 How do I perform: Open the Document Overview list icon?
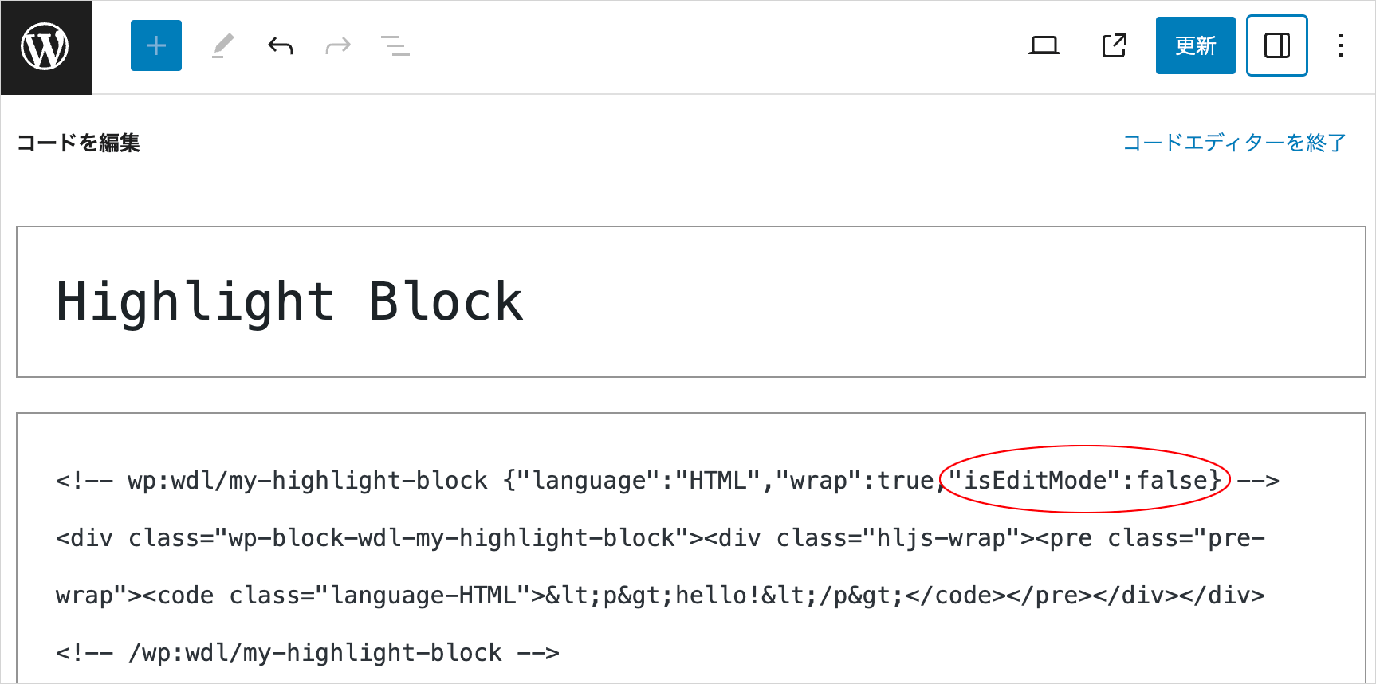pos(395,45)
